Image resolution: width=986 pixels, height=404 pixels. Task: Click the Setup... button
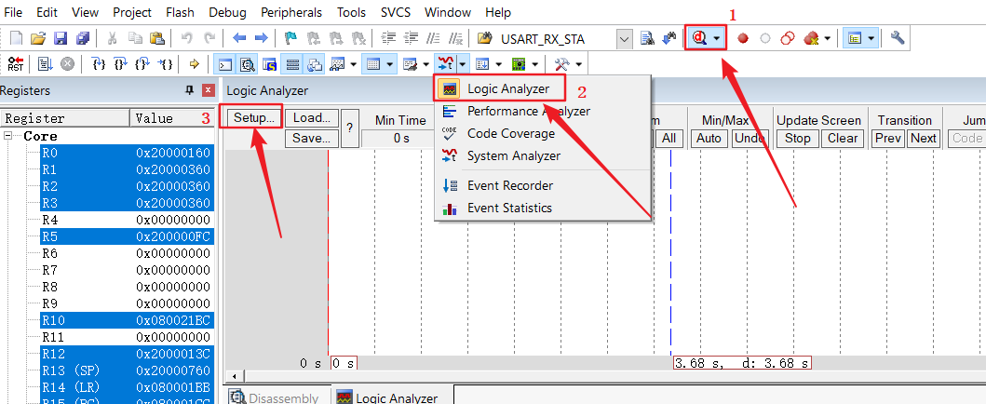pyautogui.click(x=254, y=117)
